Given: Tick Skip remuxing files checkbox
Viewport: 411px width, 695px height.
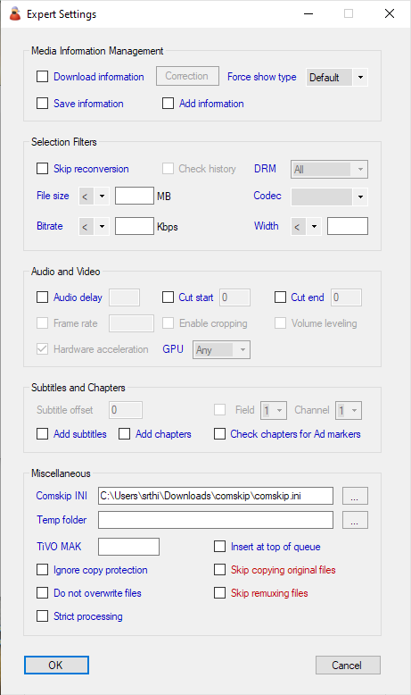Looking at the screenshot, I should [x=220, y=593].
